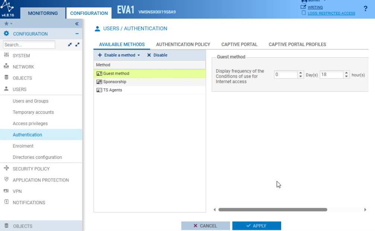Disable the selected authentication method
The width and height of the screenshot is (375, 231).
click(x=157, y=55)
